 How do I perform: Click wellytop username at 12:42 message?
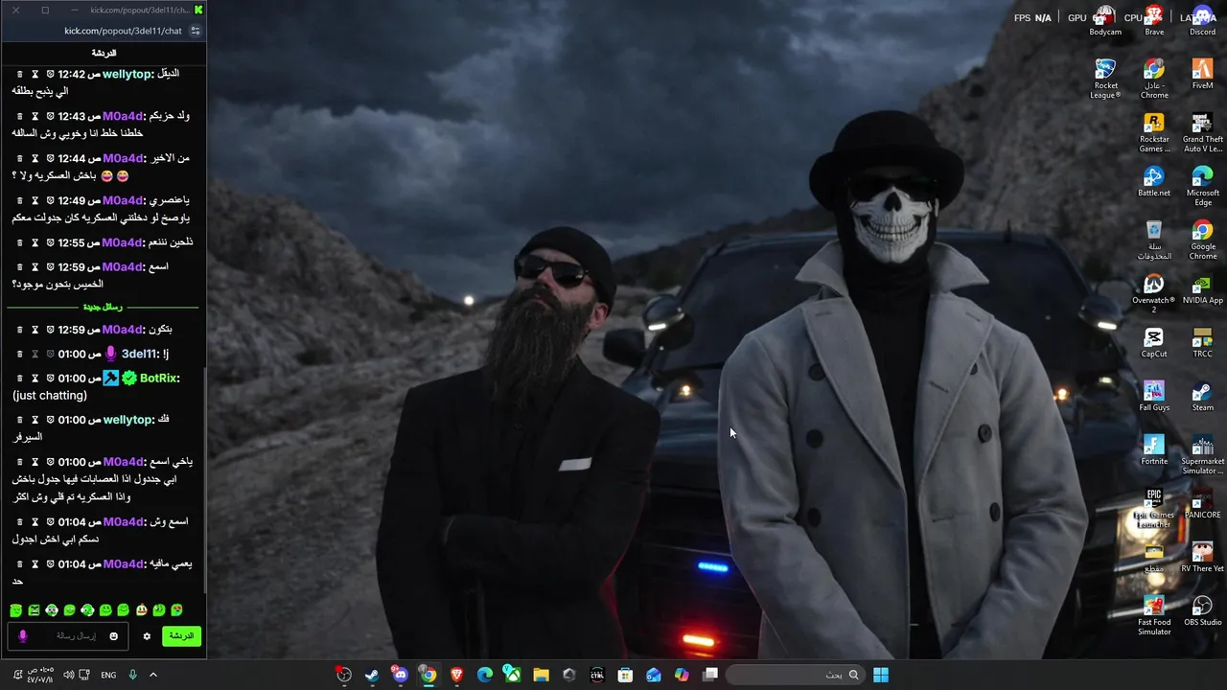click(x=127, y=74)
